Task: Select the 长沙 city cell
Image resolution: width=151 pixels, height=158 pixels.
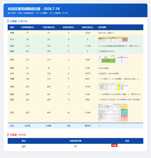Action: click(x=12, y=39)
